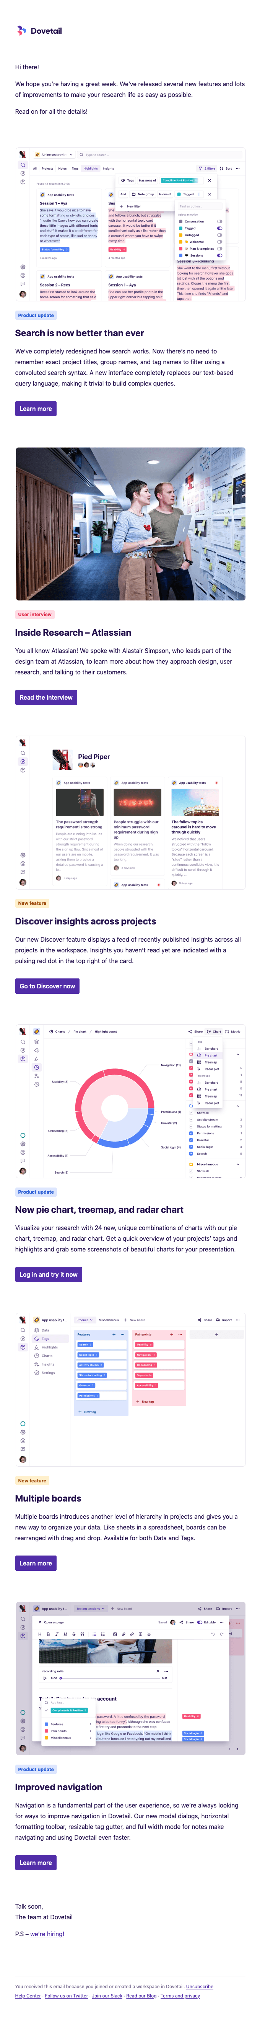Toggle the Tagged switch in filter list
The image size is (260, 2030).
point(219,229)
